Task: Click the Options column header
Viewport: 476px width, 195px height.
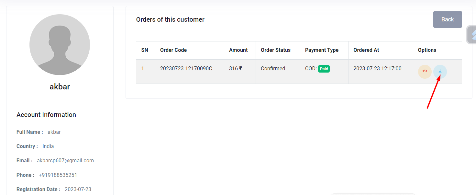Action: click(427, 50)
